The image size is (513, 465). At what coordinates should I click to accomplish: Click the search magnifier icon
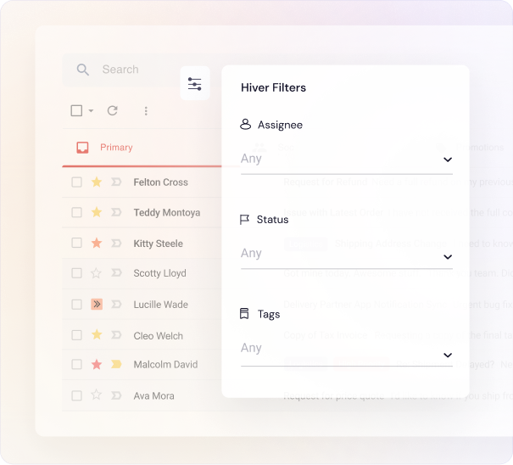(83, 70)
